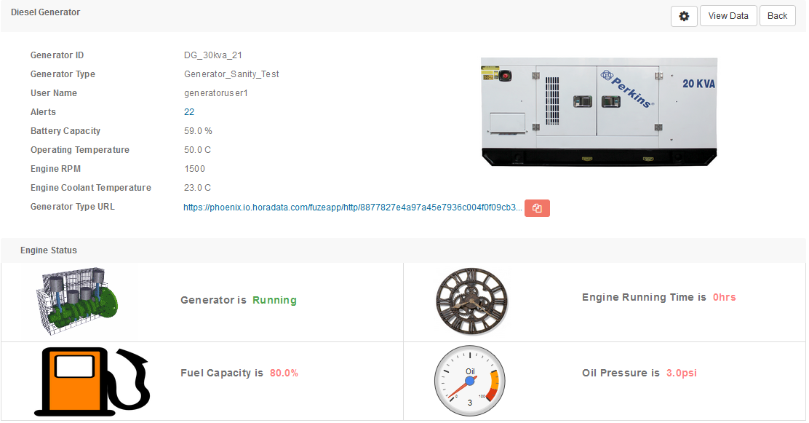Click the Engine Status section header

[49, 250]
